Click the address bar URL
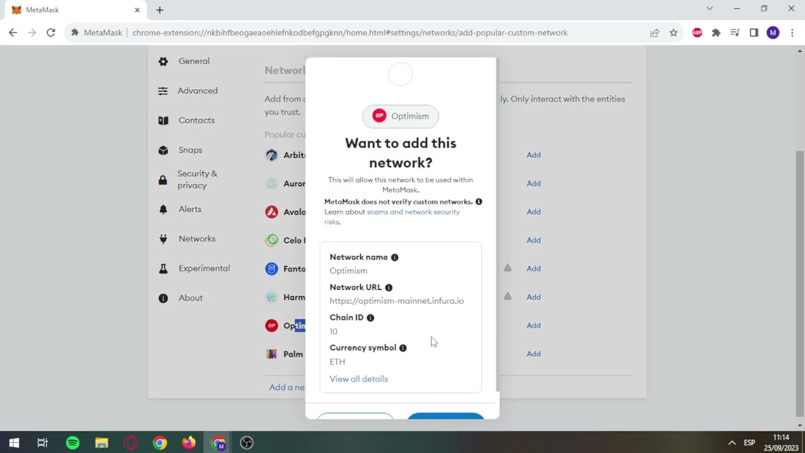Image resolution: width=805 pixels, height=453 pixels. click(350, 33)
